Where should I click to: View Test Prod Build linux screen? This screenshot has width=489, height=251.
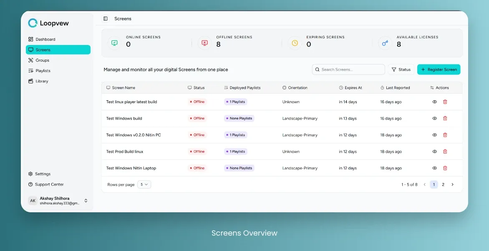(434, 152)
